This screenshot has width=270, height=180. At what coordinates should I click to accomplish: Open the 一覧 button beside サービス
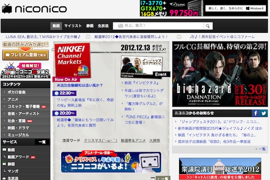[x=42, y=142]
